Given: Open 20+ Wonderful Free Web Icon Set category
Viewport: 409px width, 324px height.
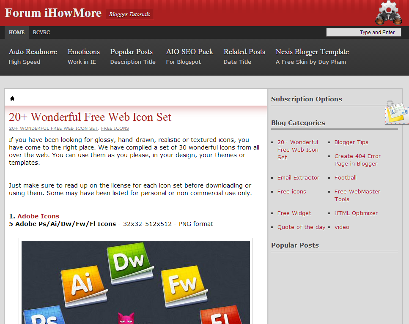Looking at the screenshot, I should coord(298,150).
